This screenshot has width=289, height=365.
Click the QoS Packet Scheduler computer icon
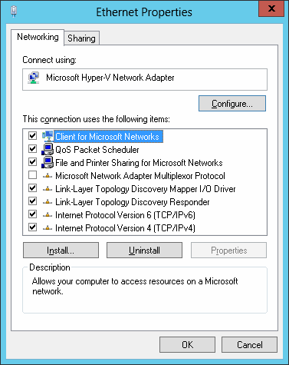(x=48, y=149)
